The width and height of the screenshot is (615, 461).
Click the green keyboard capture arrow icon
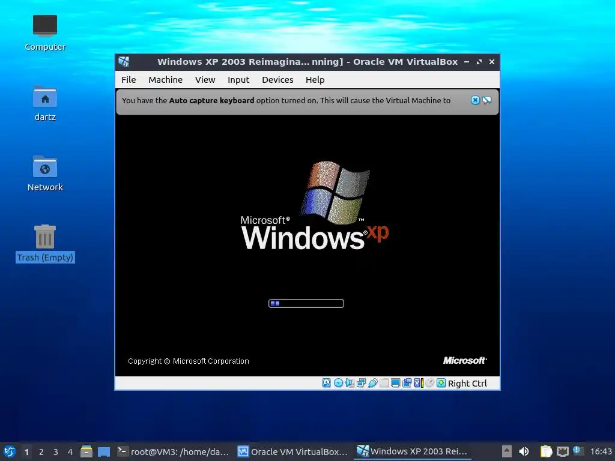click(x=441, y=383)
